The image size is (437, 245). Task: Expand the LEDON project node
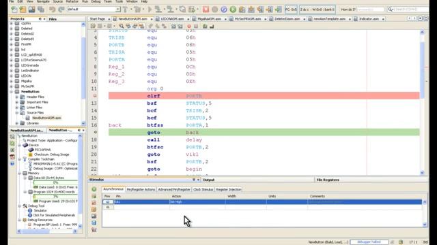pyautogui.click(x=12, y=76)
